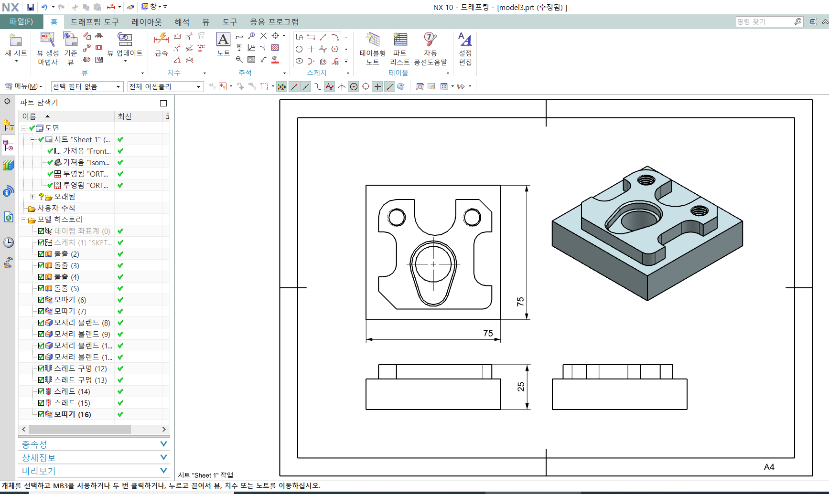This screenshot has height=494, width=829.
Task: Sort navigator by 이름 column header
Action: click(66, 116)
